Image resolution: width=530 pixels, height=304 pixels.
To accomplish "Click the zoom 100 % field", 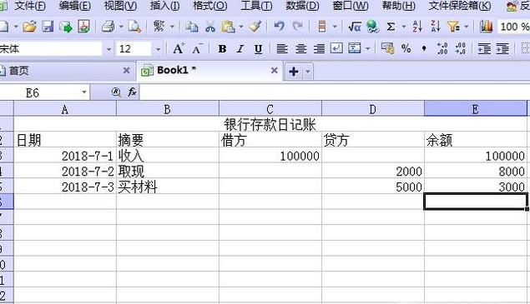I will click(514, 27).
